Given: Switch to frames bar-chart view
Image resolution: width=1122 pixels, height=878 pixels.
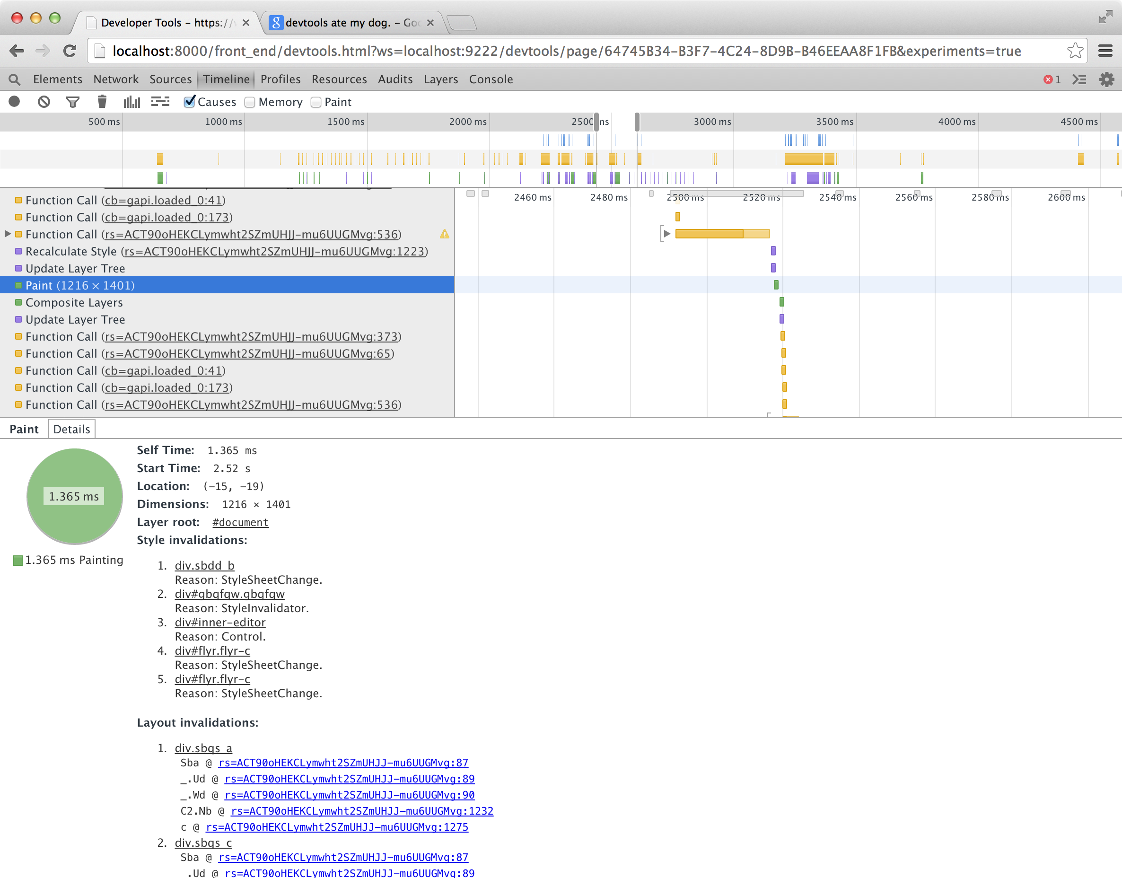Looking at the screenshot, I should click(x=131, y=102).
